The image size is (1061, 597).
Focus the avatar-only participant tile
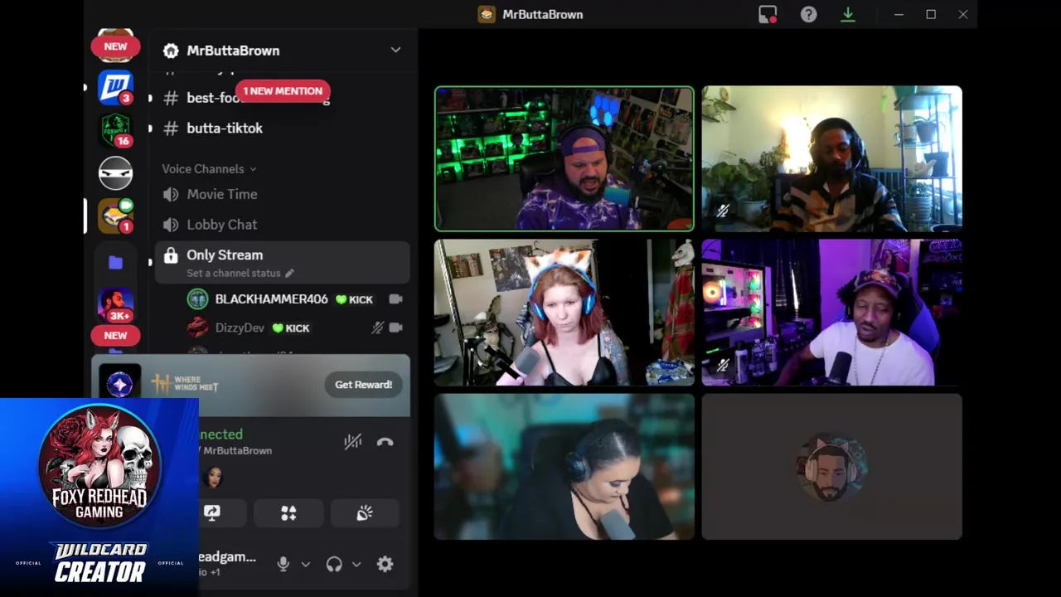pyautogui.click(x=832, y=467)
